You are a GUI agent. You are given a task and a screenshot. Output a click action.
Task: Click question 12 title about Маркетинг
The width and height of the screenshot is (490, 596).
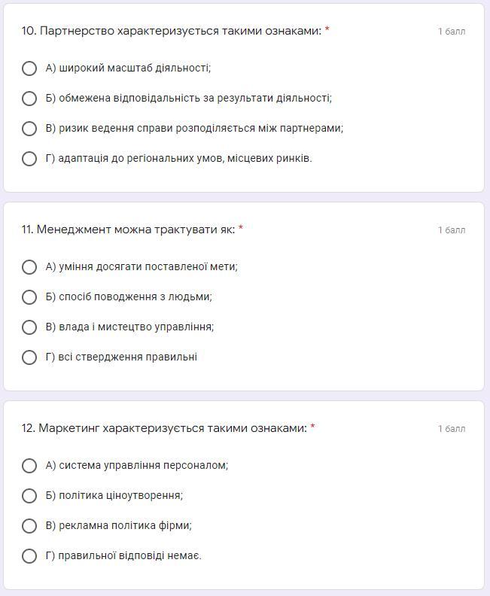(x=163, y=428)
